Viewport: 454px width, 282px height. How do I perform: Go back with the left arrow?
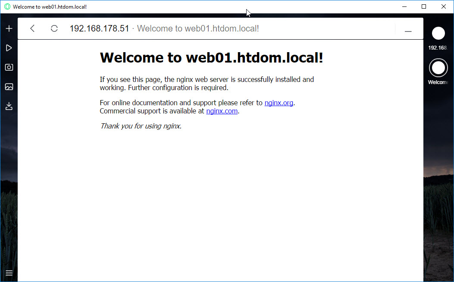[x=32, y=28]
